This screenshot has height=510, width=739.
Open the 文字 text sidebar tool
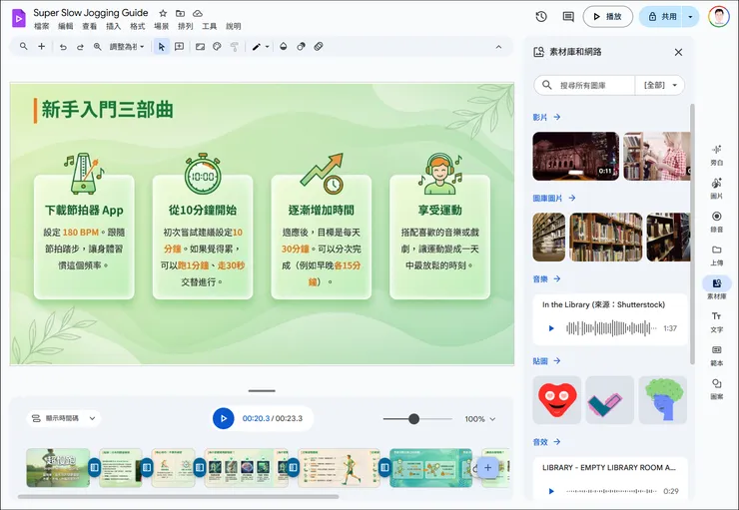pos(716,322)
